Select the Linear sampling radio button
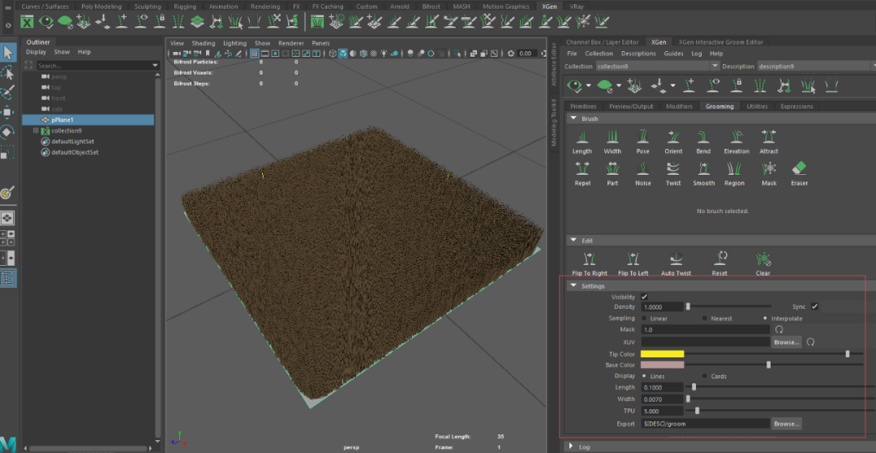 point(644,318)
